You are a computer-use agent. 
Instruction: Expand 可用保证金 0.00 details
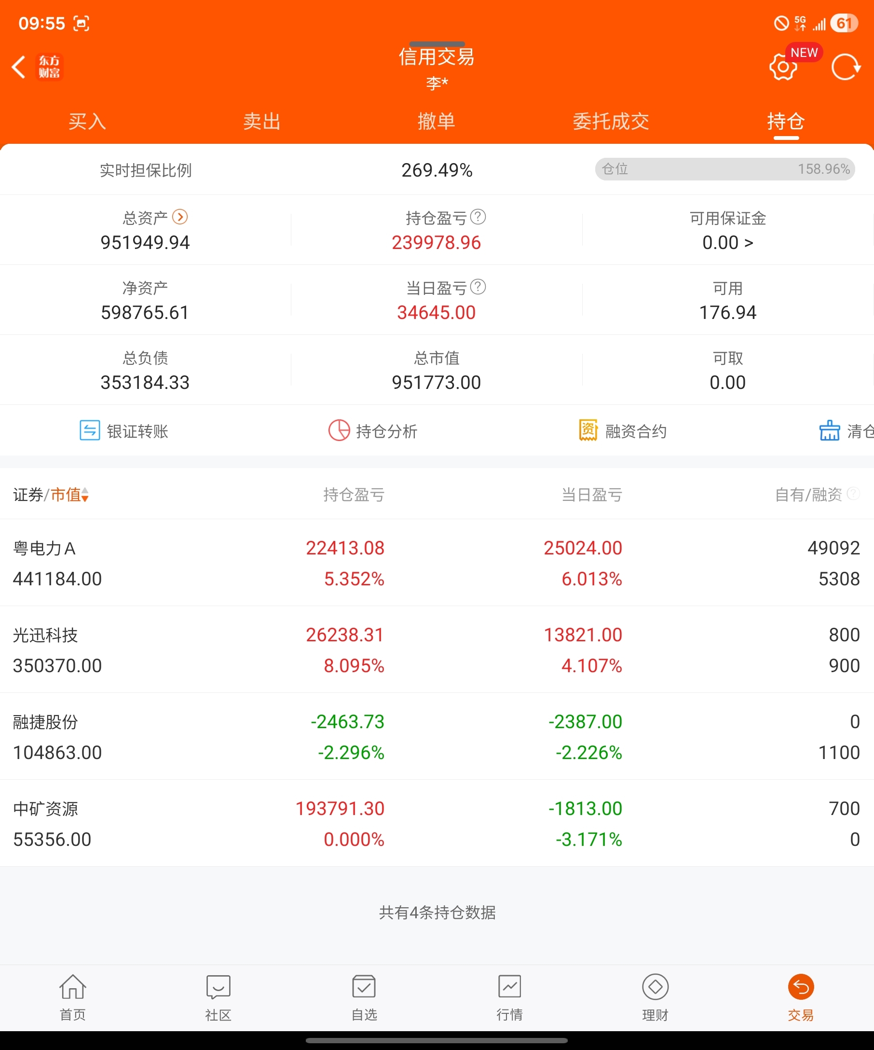pos(727,243)
